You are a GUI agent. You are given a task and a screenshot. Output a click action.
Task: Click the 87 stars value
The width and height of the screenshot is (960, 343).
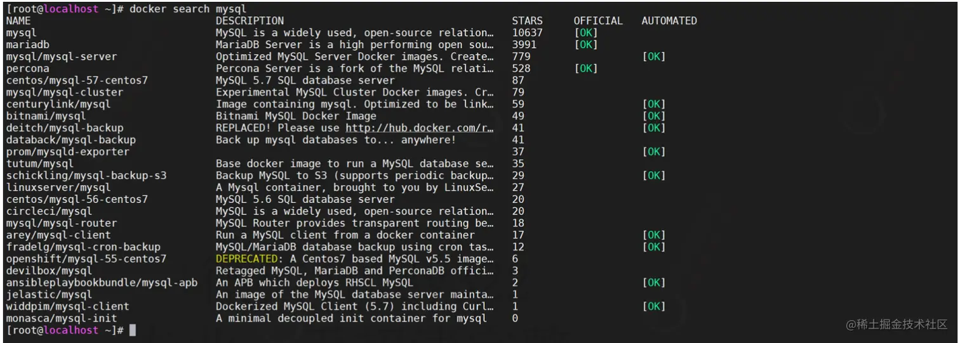click(x=518, y=81)
